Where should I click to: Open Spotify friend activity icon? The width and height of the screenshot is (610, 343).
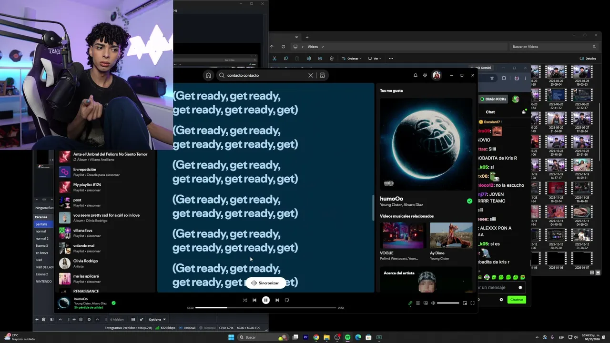coord(425,75)
